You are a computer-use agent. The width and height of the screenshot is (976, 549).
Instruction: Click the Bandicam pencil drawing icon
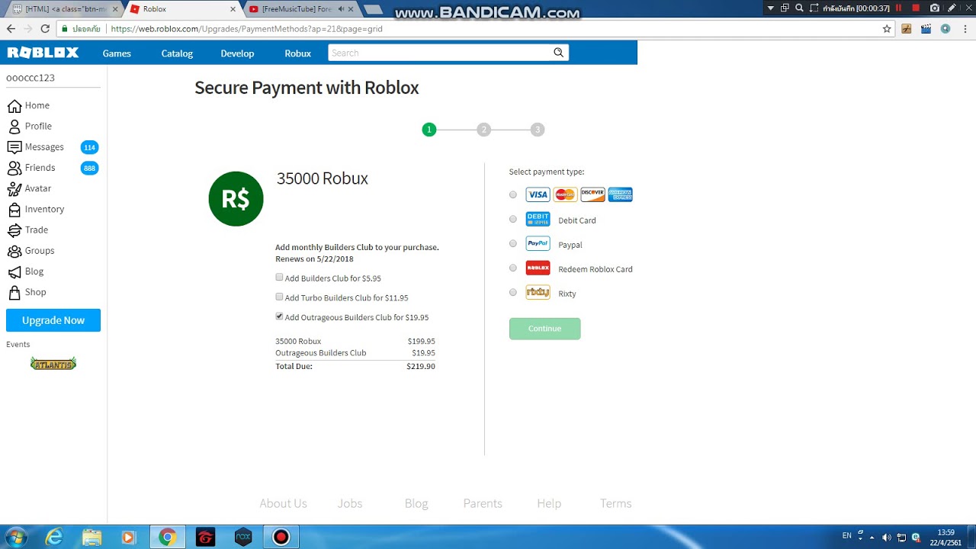953,8
